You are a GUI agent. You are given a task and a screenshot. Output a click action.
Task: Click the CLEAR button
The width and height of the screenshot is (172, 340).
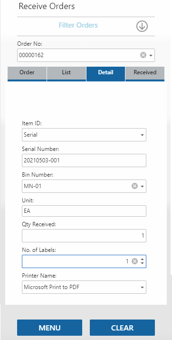[x=122, y=328]
